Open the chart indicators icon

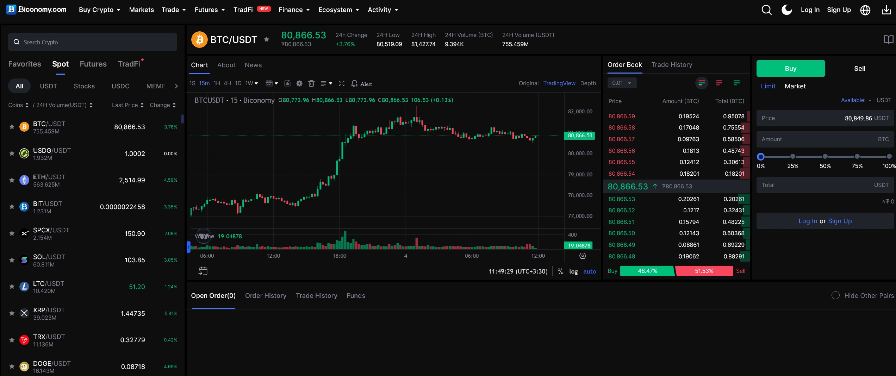pyautogui.click(x=287, y=83)
